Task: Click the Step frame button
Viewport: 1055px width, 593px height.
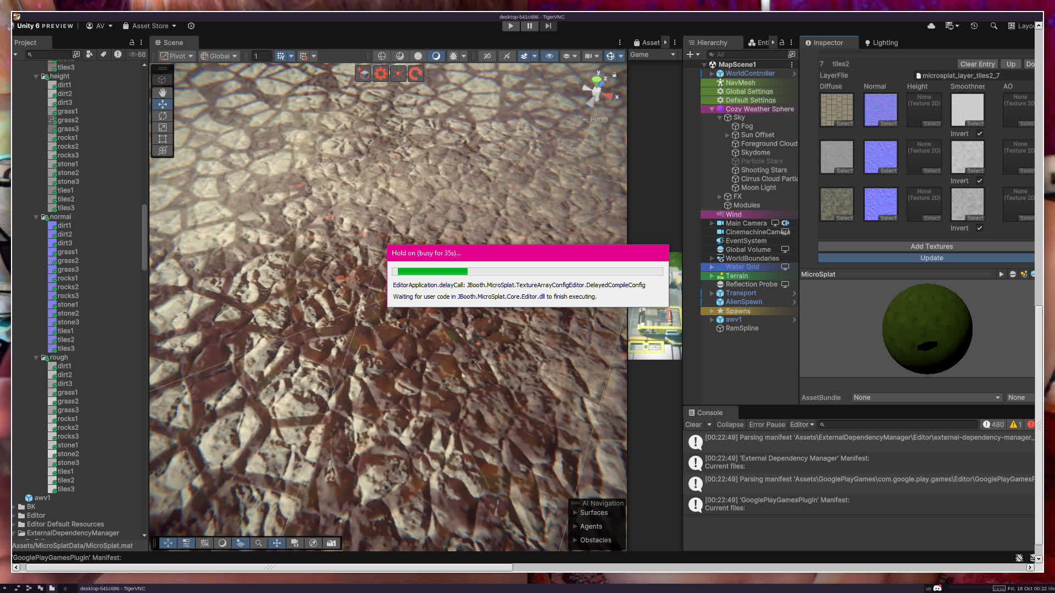Action: 548,26
